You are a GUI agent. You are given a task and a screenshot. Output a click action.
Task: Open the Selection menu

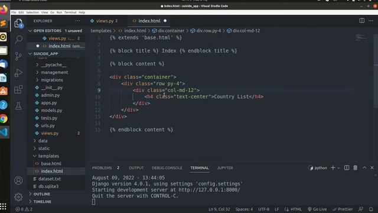tap(32, 12)
